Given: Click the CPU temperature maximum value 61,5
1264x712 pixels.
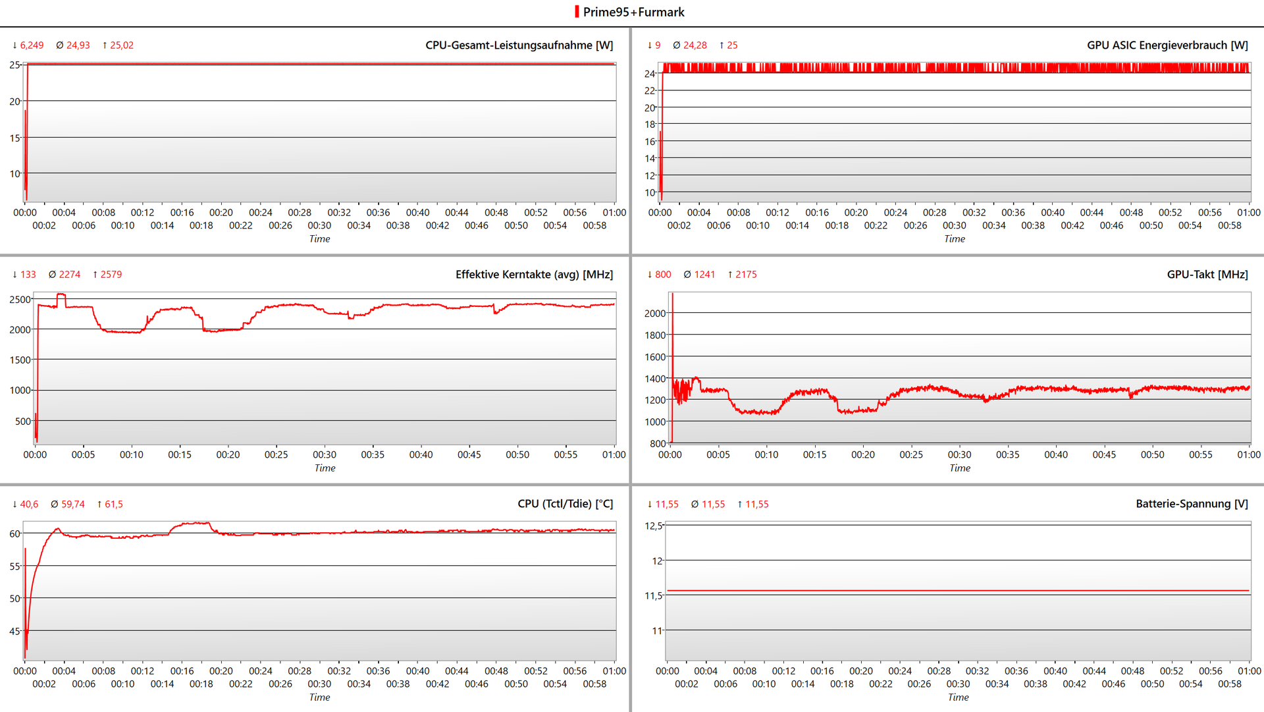Looking at the screenshot, I should coord(113,505).
